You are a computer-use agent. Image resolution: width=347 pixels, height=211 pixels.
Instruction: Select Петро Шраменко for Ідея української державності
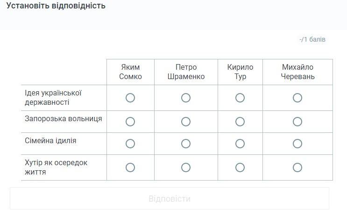(x=186, y=98)
